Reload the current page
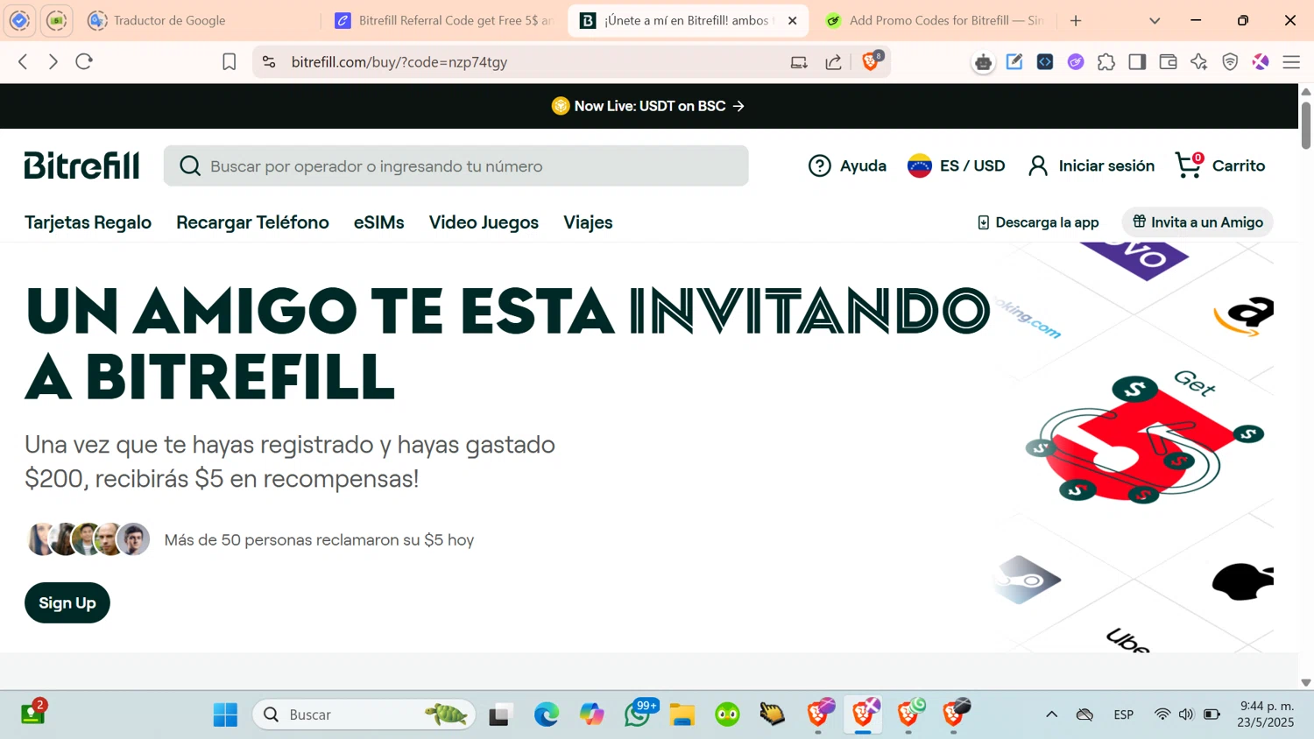Viewport: 1314px width, 739px height. (84, 61)
